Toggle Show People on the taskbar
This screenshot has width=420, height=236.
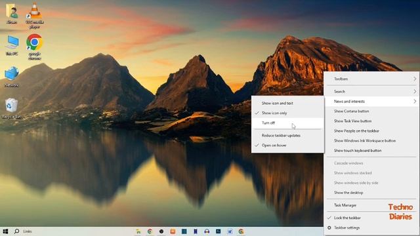click(371, 131)
